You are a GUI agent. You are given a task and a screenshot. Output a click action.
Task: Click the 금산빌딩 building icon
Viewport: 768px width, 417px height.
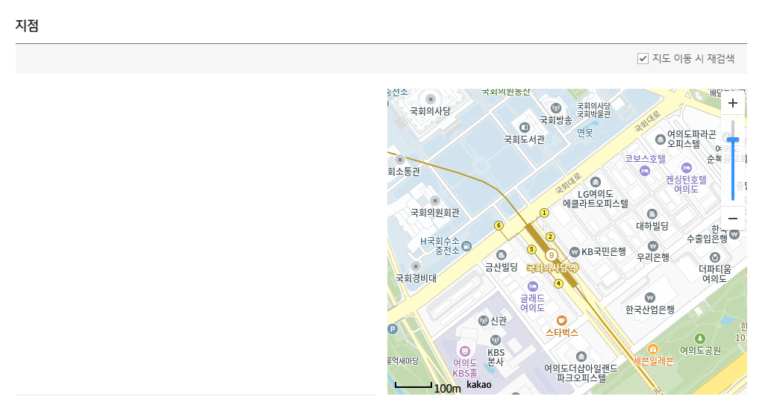(501, 255)
